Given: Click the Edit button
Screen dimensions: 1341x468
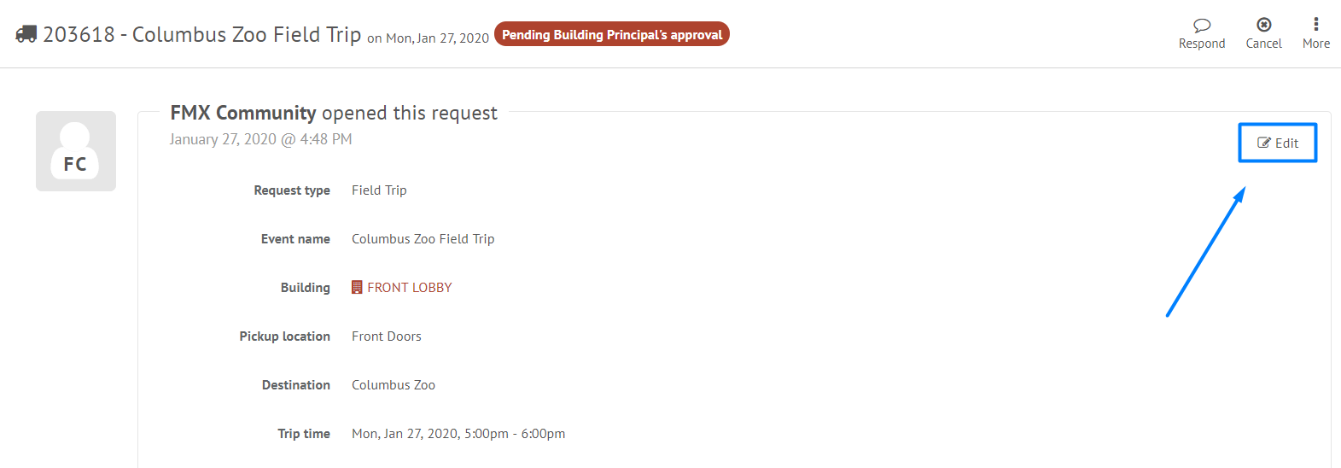Looking at the screenshot, I should (1278, 143).
